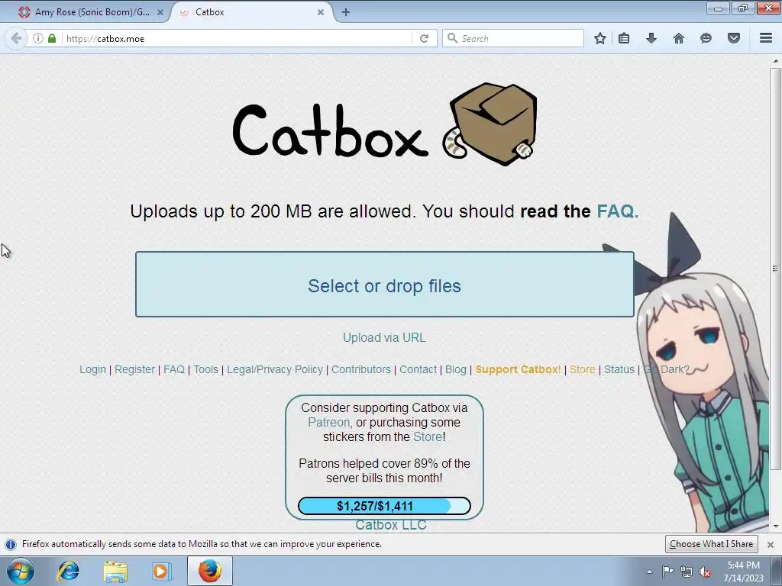Open the Tools link
This screenshot has width=782, height=586.
206,369
